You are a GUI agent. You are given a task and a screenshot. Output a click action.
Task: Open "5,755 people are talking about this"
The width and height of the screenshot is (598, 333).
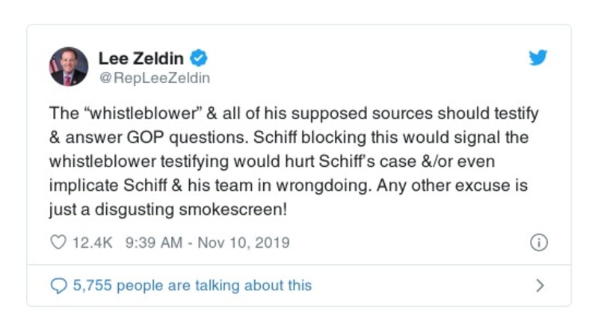tap(191, 285)
